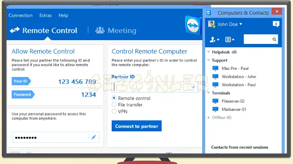The image size is (293, 164).
Task: Select Mailserver-01 terminal
Action: pos(234,110)
